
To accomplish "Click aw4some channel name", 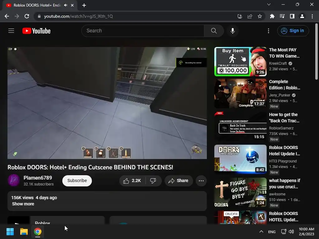I will point(277,194).
